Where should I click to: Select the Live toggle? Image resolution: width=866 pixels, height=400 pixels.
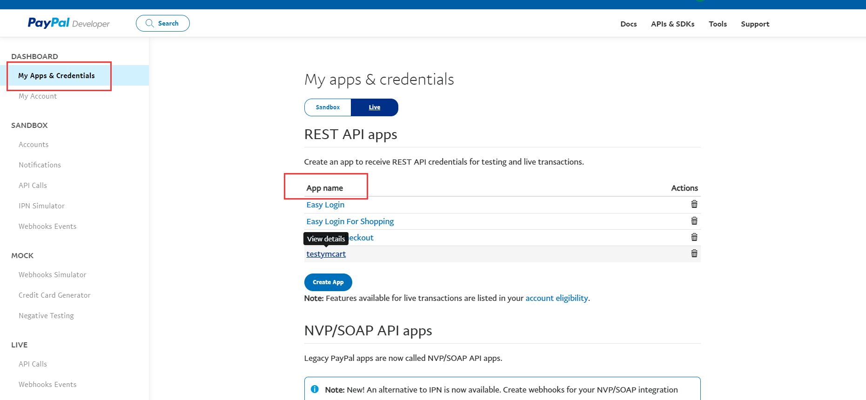point(375,107)
